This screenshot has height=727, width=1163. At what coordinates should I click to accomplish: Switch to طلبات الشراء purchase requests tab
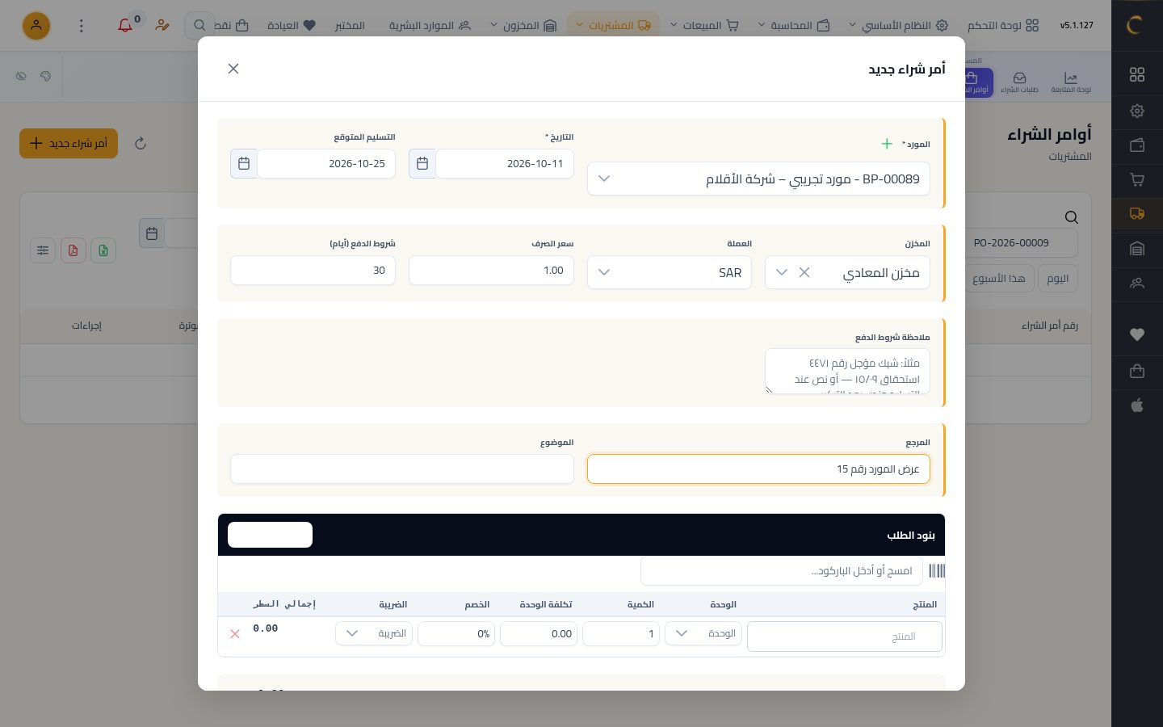coord(1019,82)
